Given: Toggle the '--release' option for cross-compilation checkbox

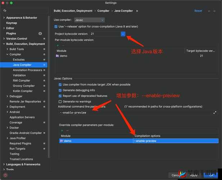Looking at the screenshot, I should click(56, 27).
